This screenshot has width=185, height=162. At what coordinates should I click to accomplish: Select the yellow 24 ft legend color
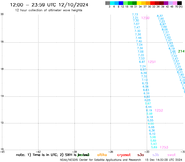click(139, 3)
